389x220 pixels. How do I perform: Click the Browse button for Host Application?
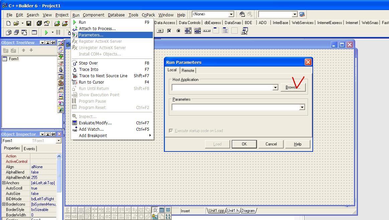[293, 87]
